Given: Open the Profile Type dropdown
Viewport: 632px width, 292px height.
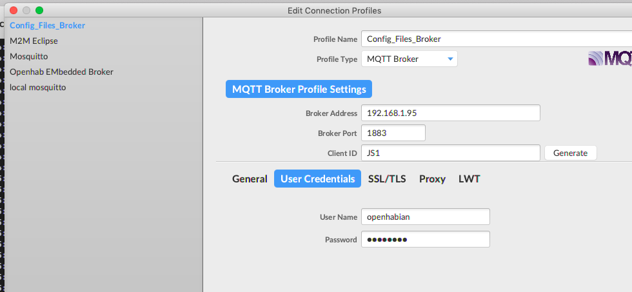Looking at the screenshot, I should click(409, 59).
